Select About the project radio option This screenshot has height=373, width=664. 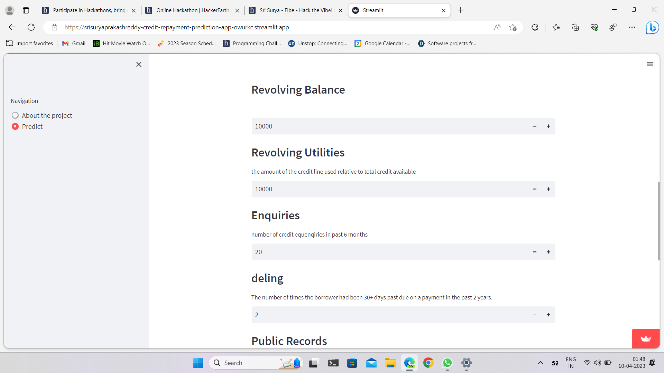coord(15,115)
